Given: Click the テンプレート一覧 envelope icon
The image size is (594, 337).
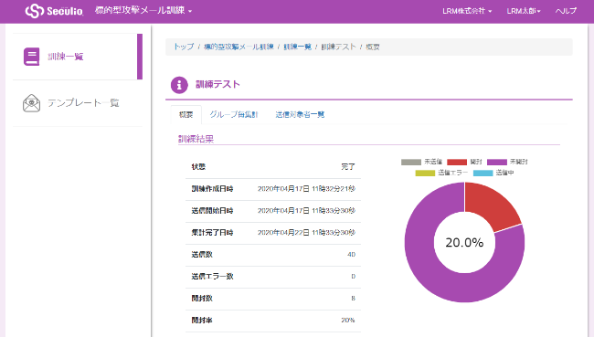Looking at the screenshot, I should 31,103.
